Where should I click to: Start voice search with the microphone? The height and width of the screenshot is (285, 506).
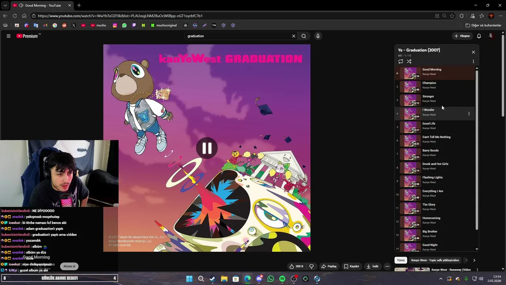(x=318, y=36)
